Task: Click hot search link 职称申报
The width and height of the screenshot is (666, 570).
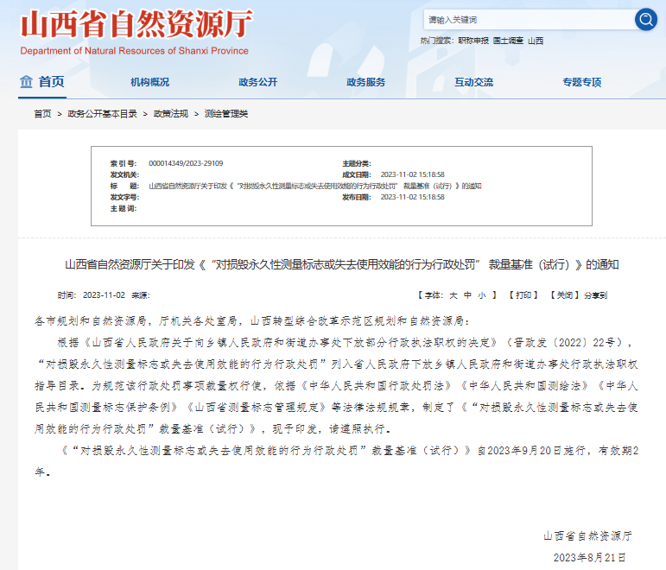Action: (x=473, y=41)
